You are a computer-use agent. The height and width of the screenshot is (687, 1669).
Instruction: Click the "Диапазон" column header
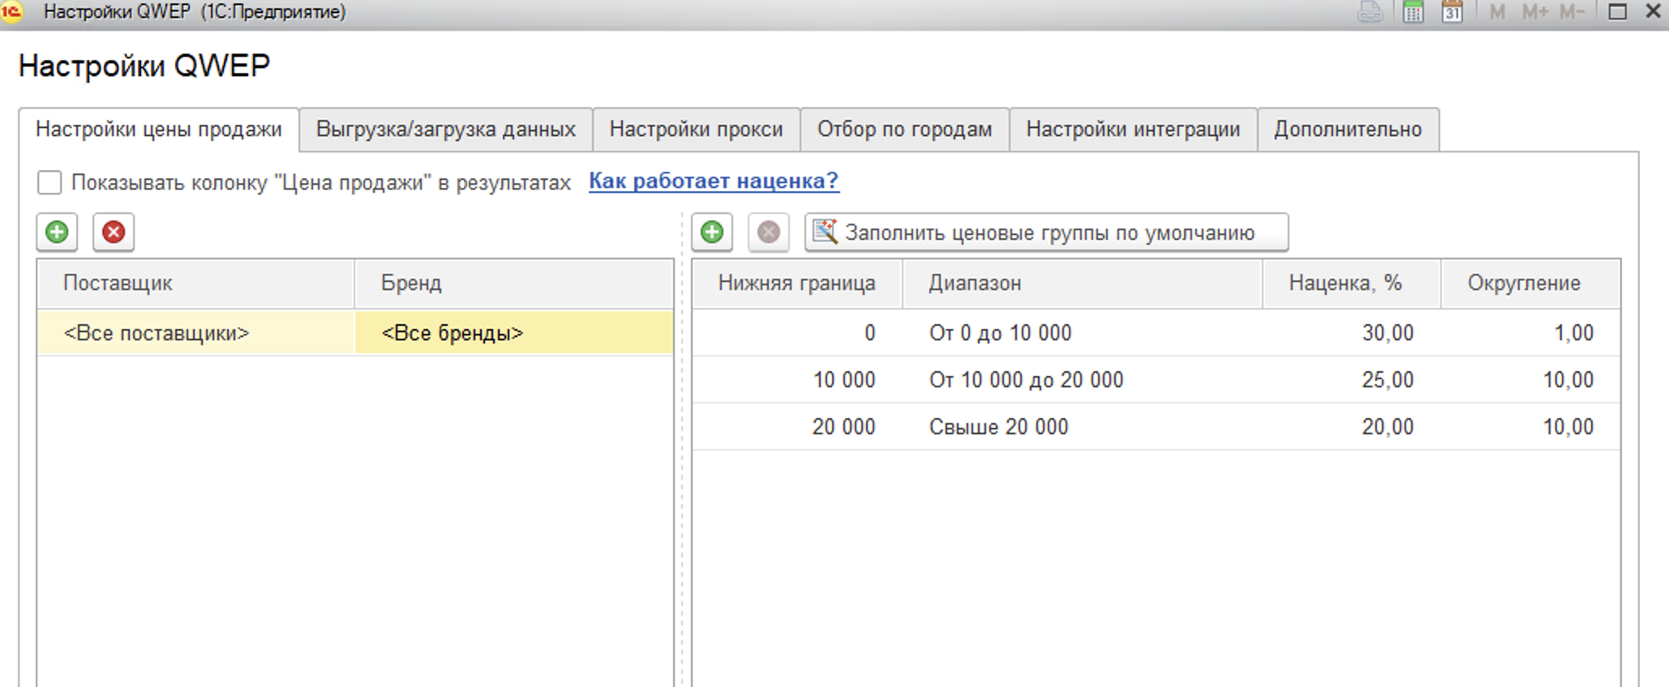[x=1083, y=283]
